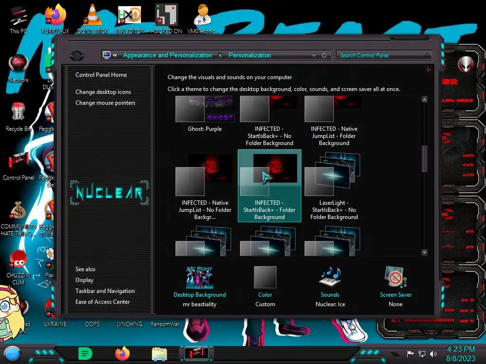
Task: Click theme list scroll up arrow
Action: [x=425, y=100]
